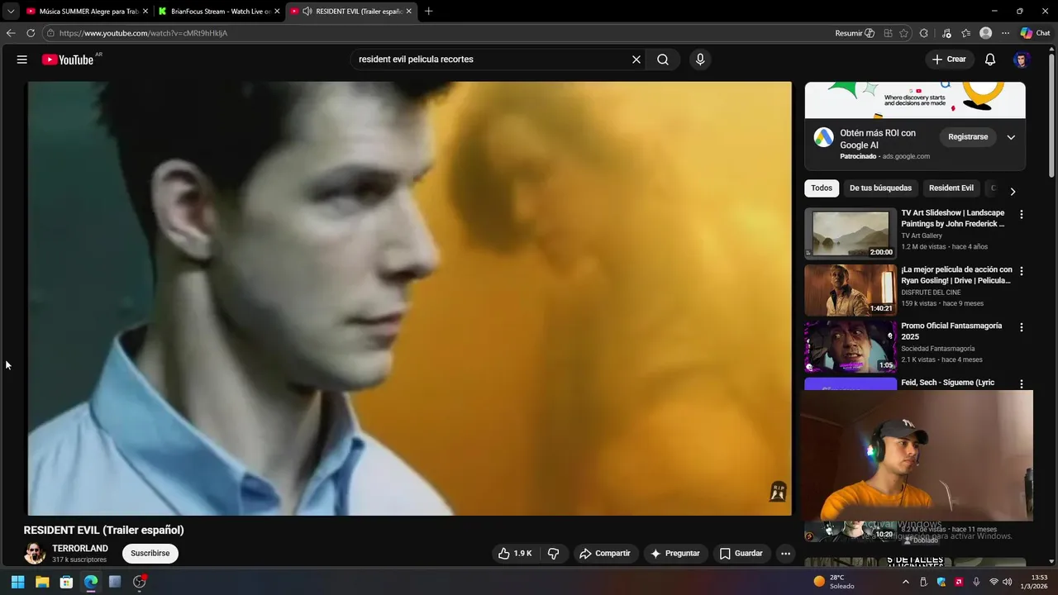Screen dimensions: 1058x595
Task: Click the Crear button
Action: 949,59
